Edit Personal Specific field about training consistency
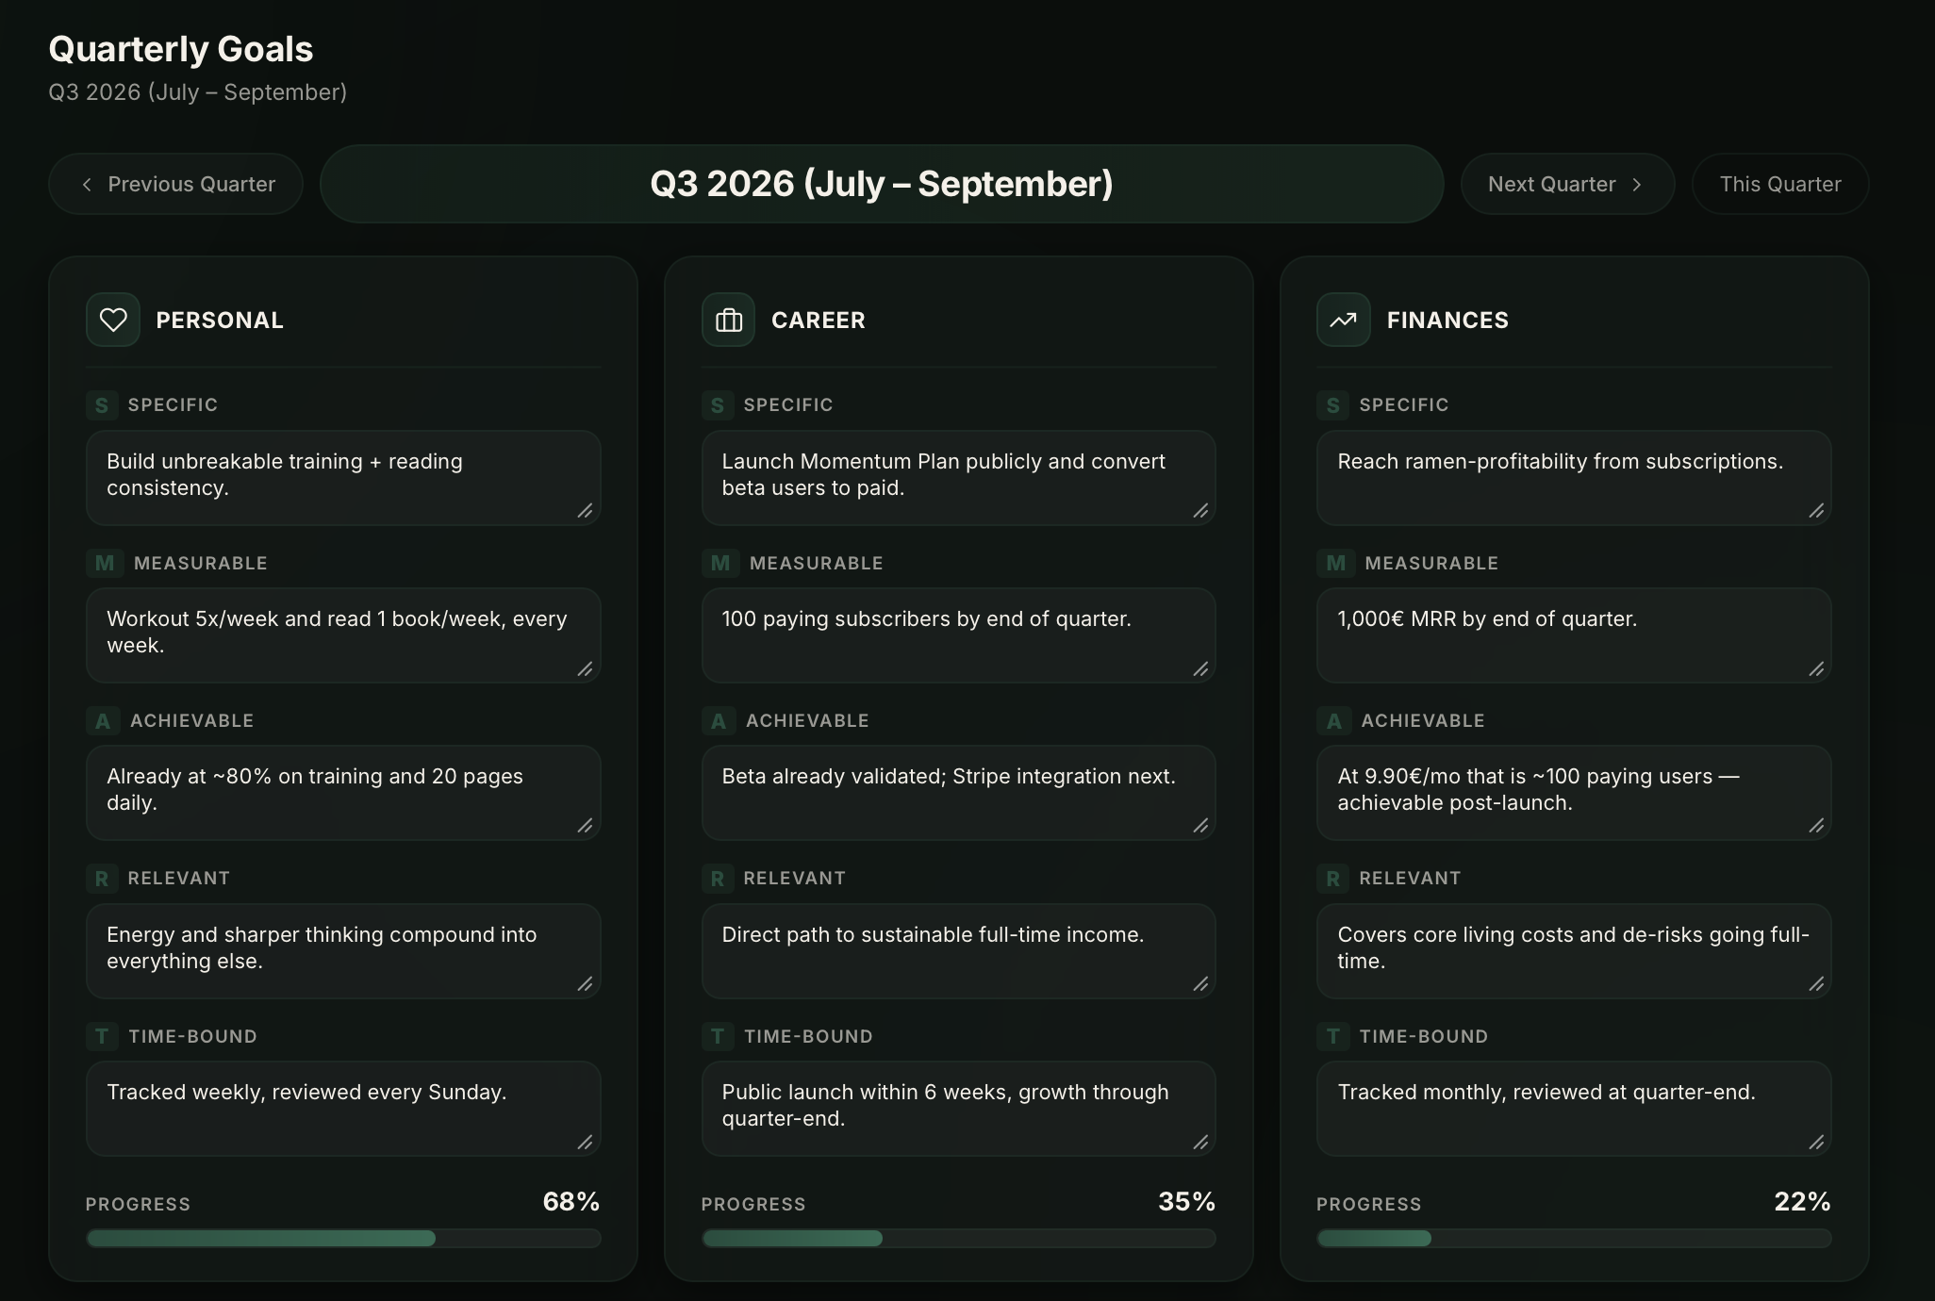This screenshot has height=1301, width=1935. point(343,478)
